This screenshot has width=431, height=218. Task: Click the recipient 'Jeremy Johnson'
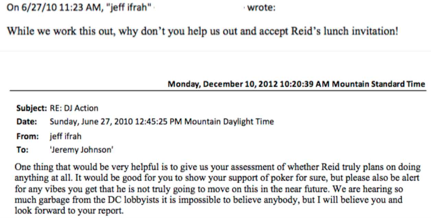(x=74, y=150)
